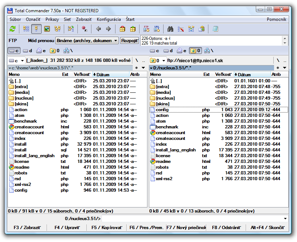
Task: Click the F8 / Odstrániť button
Action: coord(226,227)
